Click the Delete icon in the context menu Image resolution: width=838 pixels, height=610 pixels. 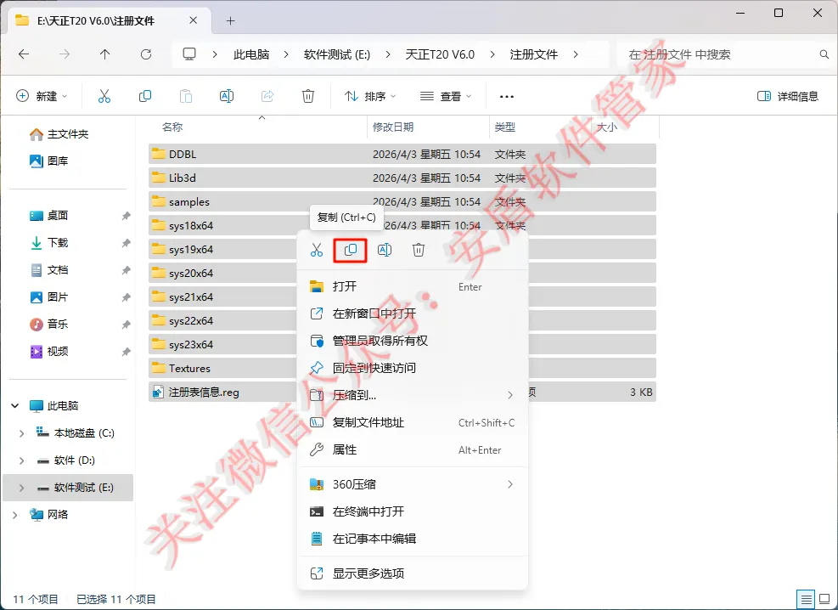click(x=419, y=250)
